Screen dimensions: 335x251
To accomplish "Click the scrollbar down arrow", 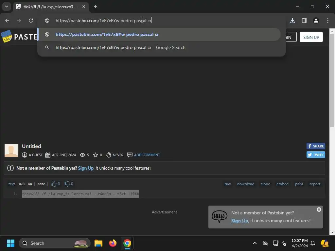I will click(x=332, y=233).
